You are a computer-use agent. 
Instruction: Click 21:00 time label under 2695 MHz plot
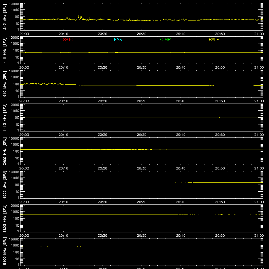tap(259, 168)
